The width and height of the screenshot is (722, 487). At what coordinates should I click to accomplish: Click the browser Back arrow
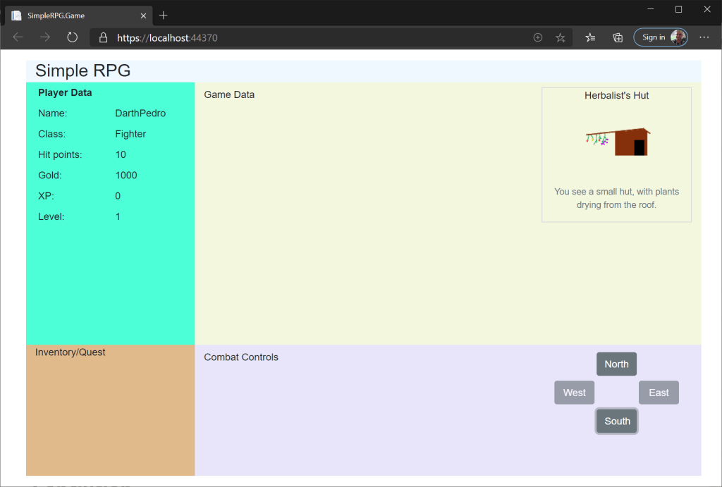(x=18, y=37)
